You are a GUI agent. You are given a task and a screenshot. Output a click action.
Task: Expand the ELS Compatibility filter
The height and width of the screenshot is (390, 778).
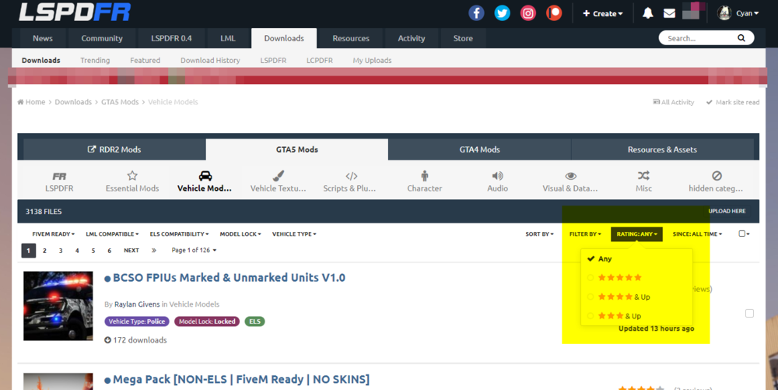point(179,234)
